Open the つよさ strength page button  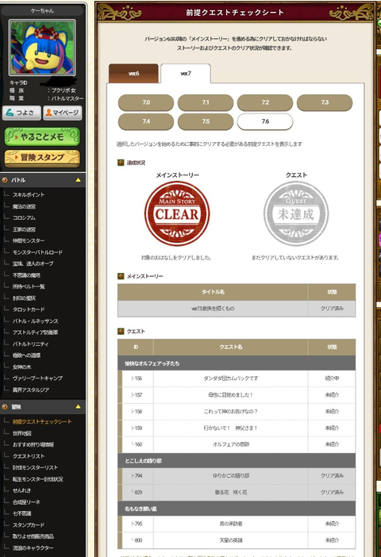click(x=21, y=113)
